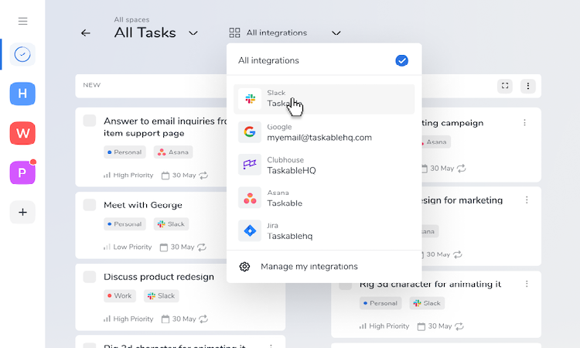Screen dimensions: 580x348
Task: Open the hamburger menu in sidebar
Action: point(22,21)
